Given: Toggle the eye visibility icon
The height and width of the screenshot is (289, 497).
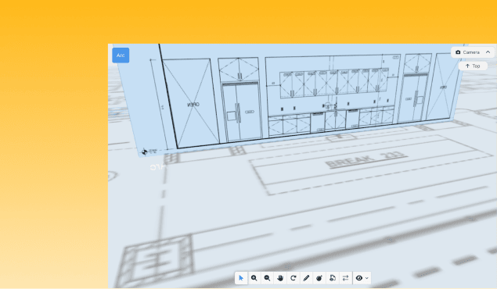Looking at the screenshot, I should point(358,278).
